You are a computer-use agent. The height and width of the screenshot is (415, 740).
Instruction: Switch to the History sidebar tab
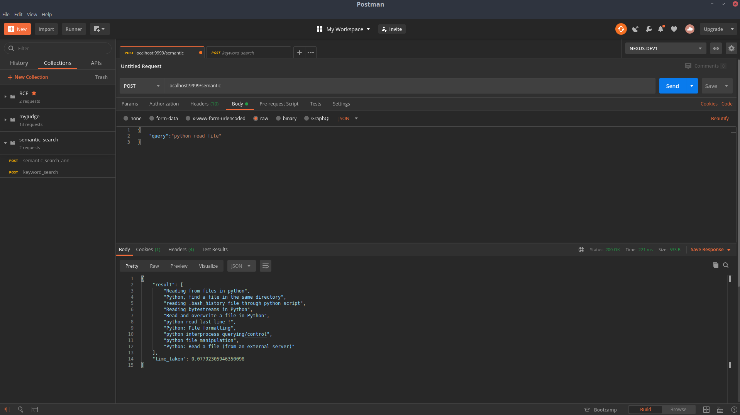(19, 63)
